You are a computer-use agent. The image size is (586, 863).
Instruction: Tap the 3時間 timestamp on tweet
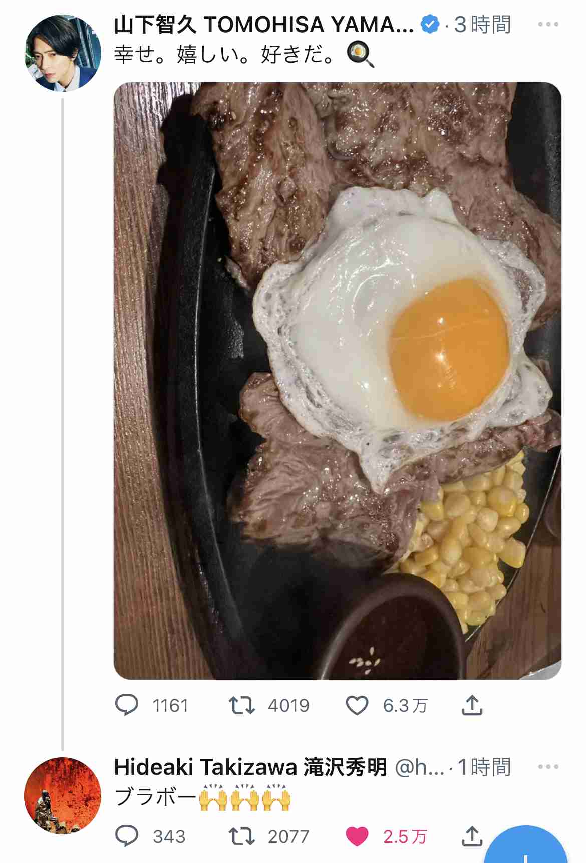click(x=482, y=25)
